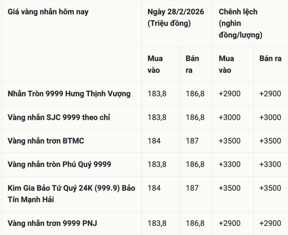Viewport: 288px width, 235px height.
Task: Click the "Ngày 28/2/2026 (Triệu đồng)" column header
Action: [175, 18]
